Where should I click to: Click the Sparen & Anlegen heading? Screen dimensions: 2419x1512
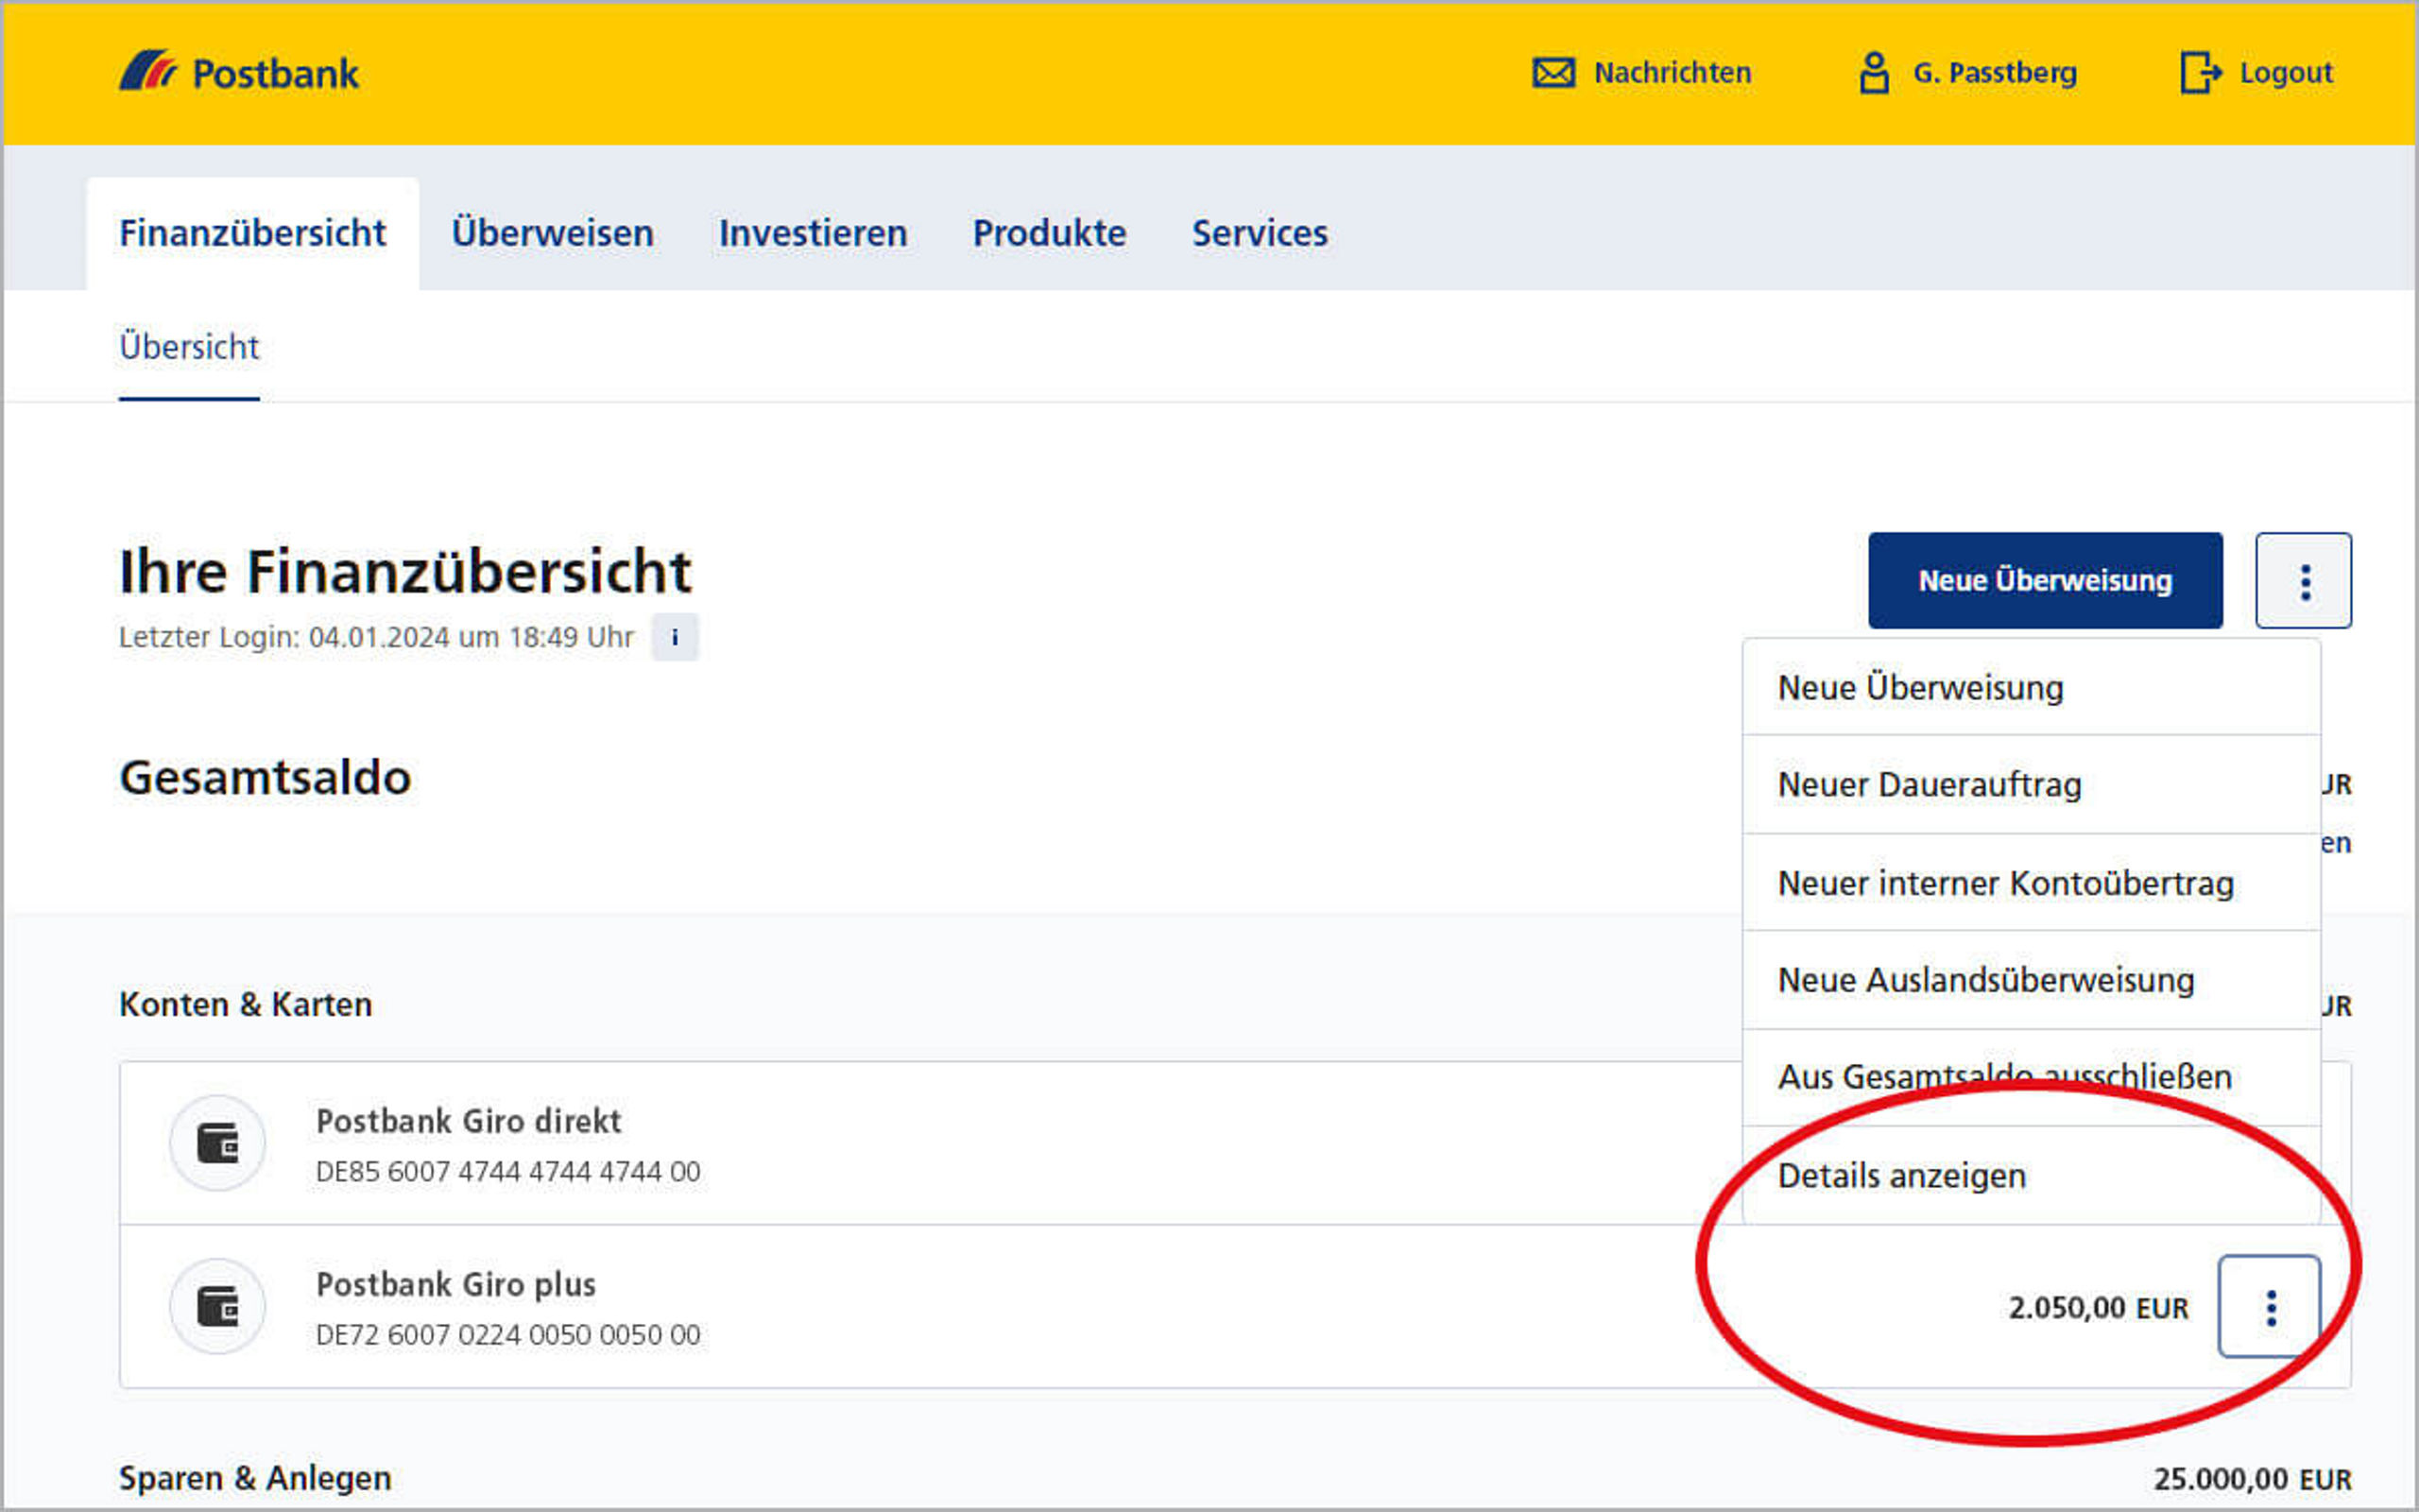tap(255, 1478)
